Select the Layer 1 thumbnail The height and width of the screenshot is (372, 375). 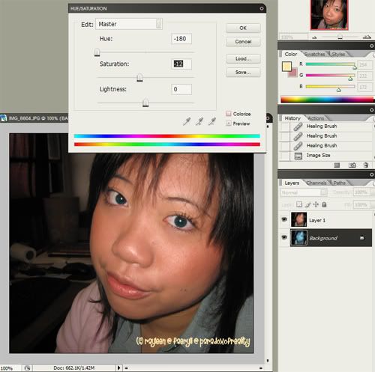pos(298,220)
